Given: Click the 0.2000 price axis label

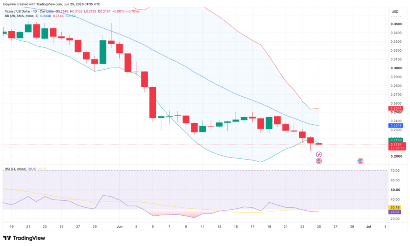Looking at the screenshot, I should 396,156.
